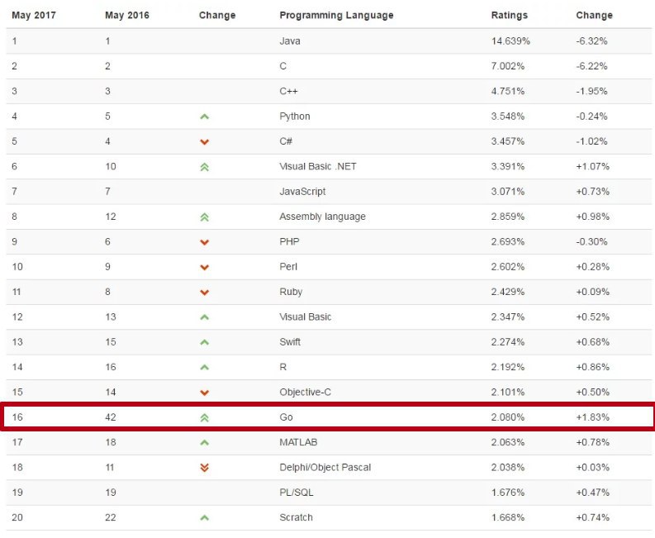The height and width of the screenshot is (538, 655).
Task: Click double up arrow beside Visual Basic .NET
Action: [205, 167]
